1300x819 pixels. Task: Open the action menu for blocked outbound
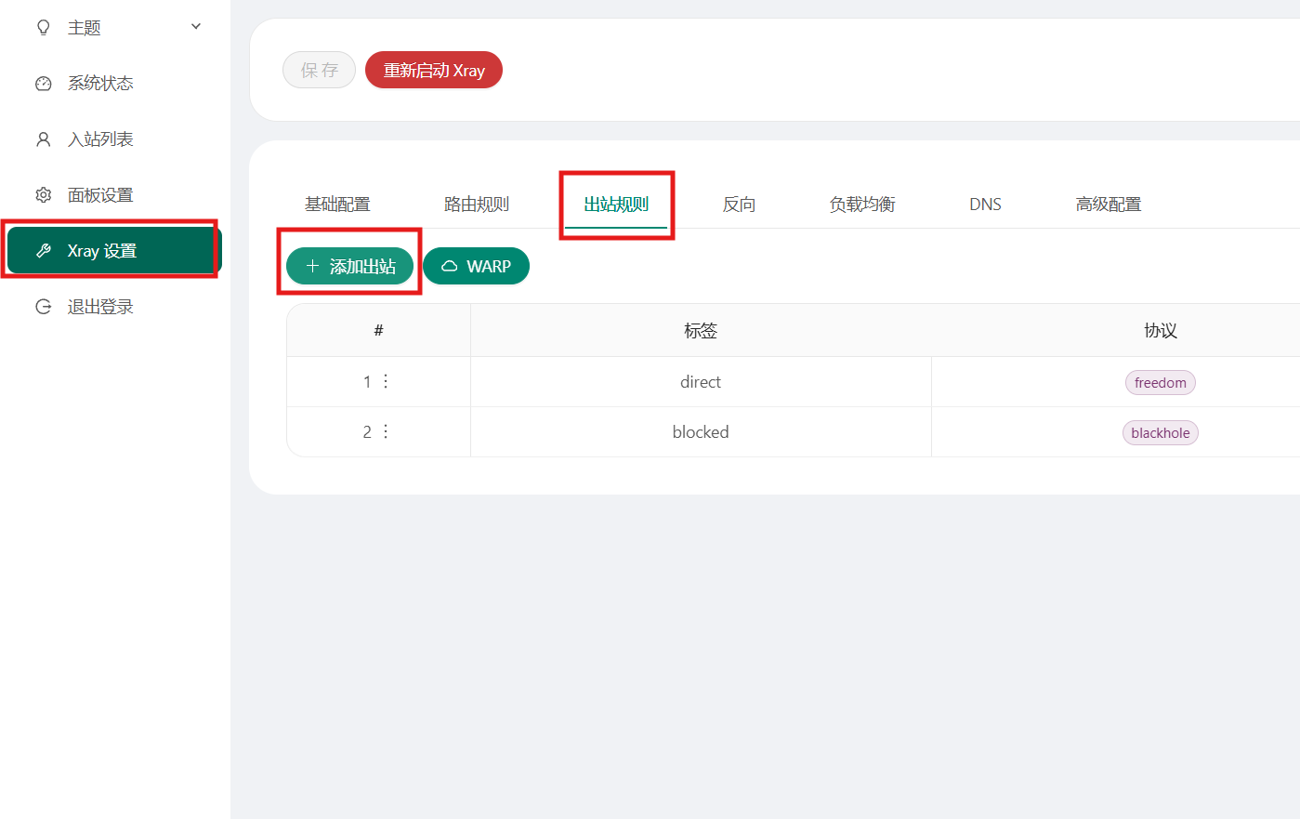385,431
